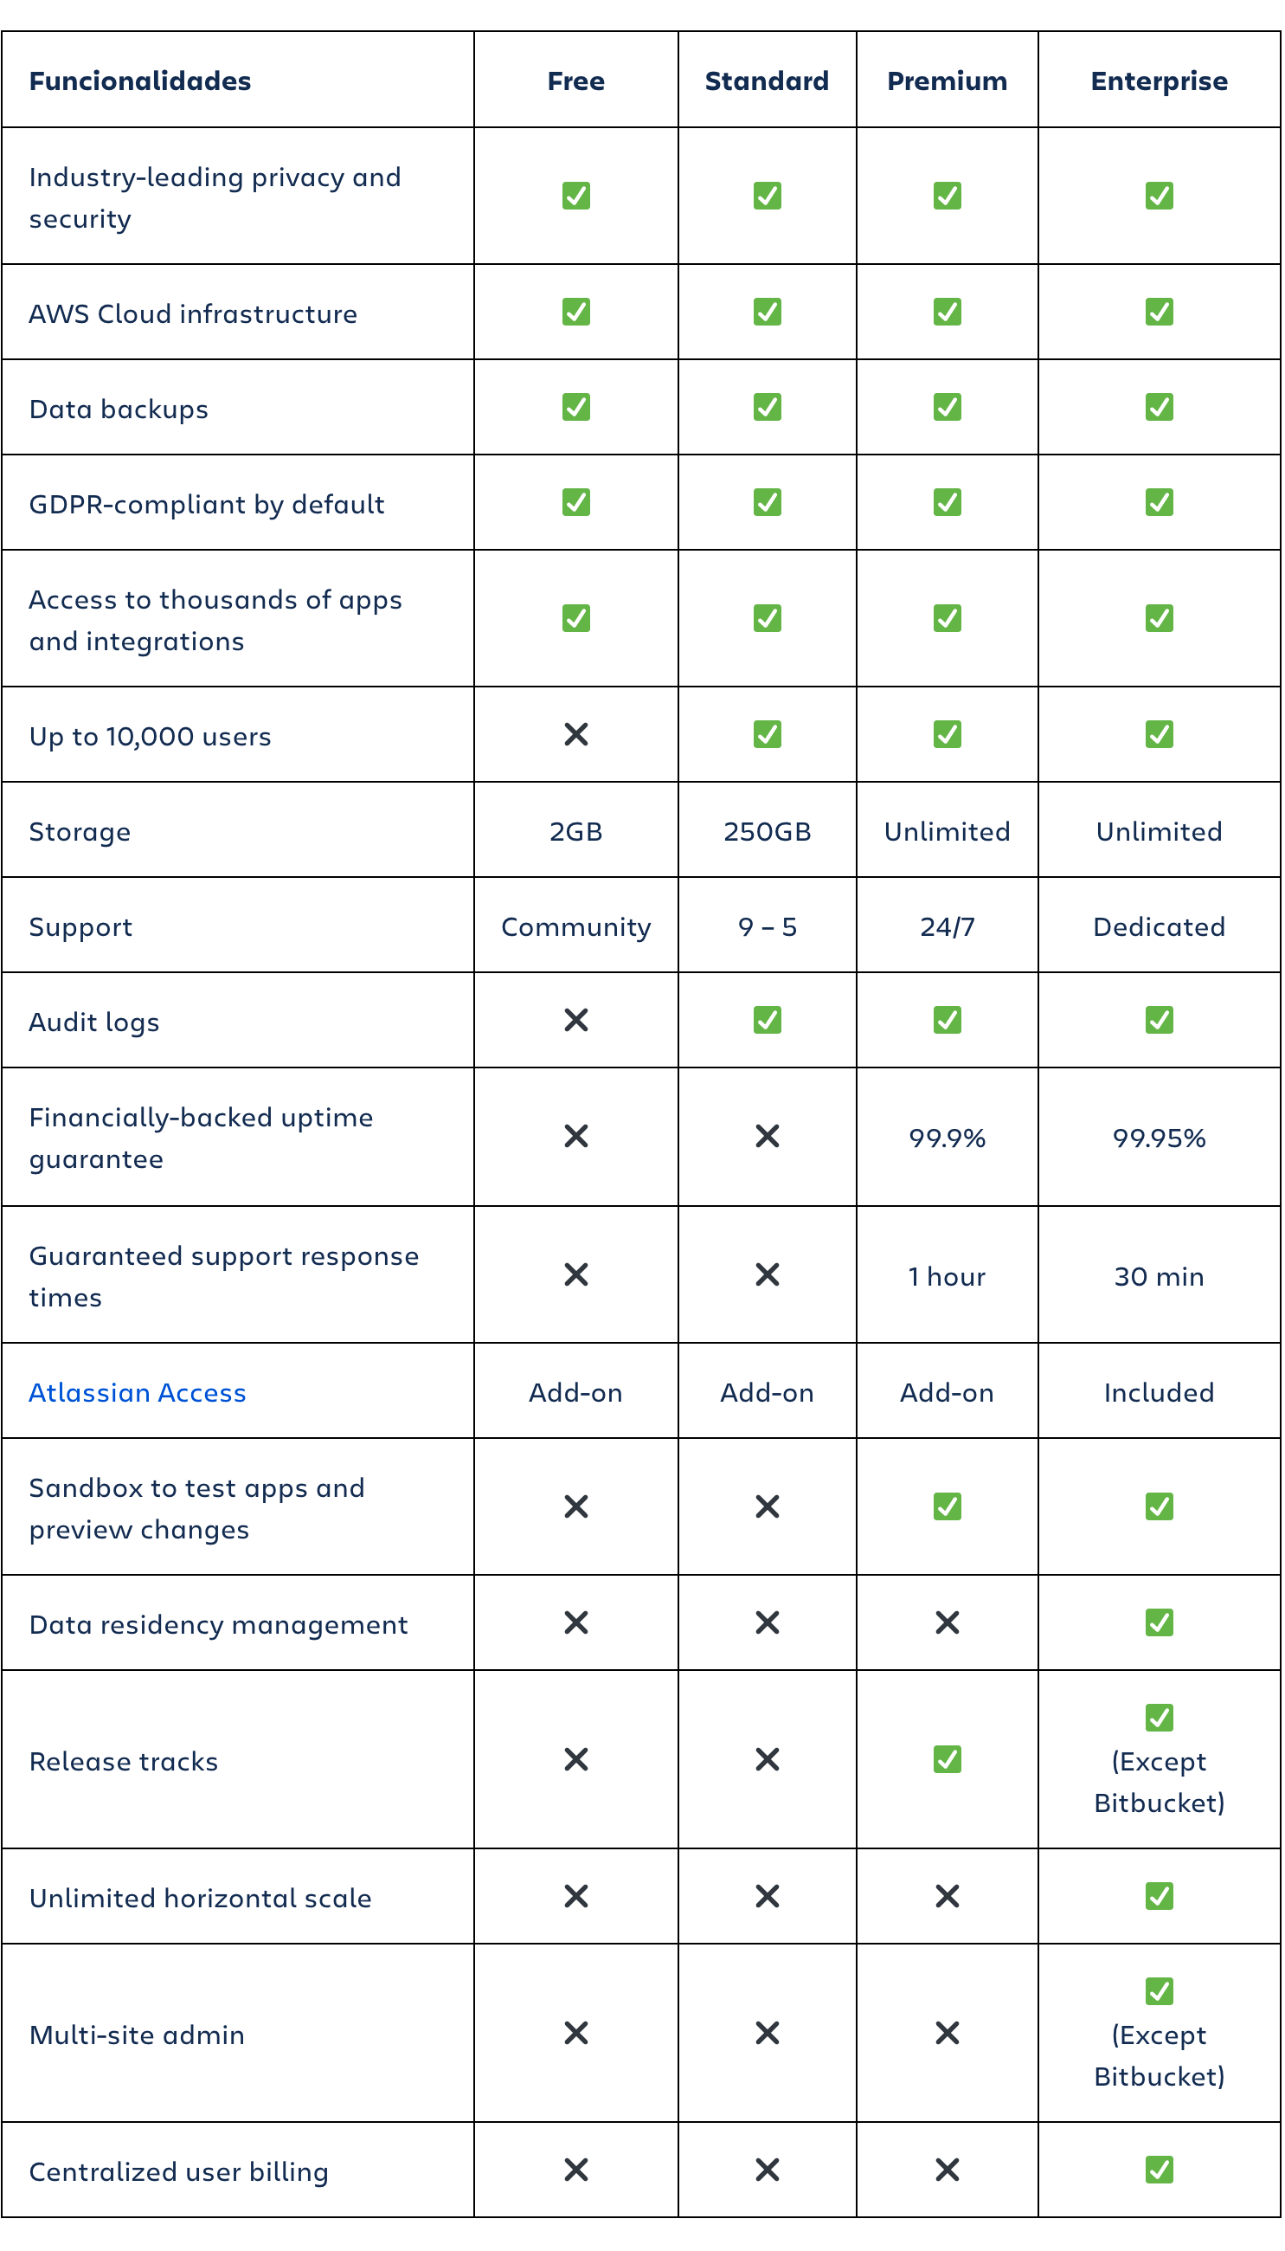Click Enterprise checkmark for Centralized user billing

click(x=1158, y=2170)
